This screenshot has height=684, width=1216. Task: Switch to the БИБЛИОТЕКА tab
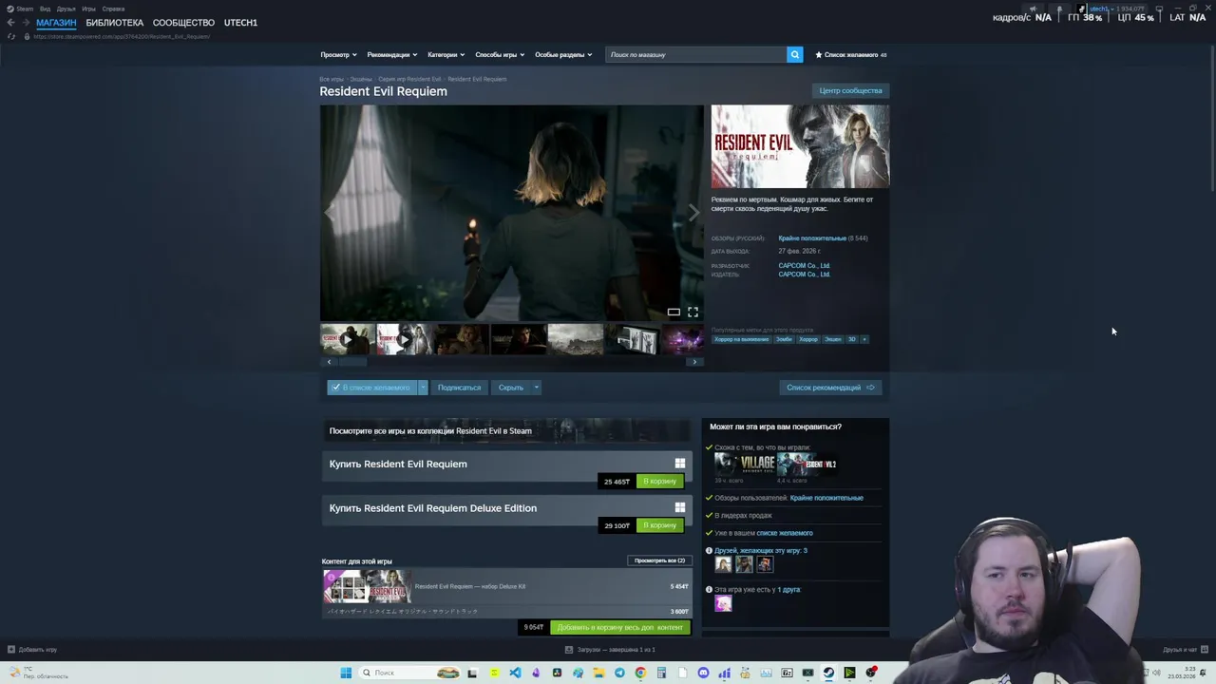click(114, 23)
